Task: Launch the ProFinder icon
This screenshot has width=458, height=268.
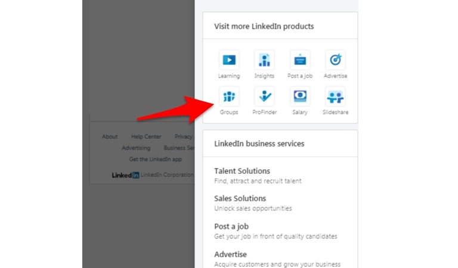Action: [264, 96]
